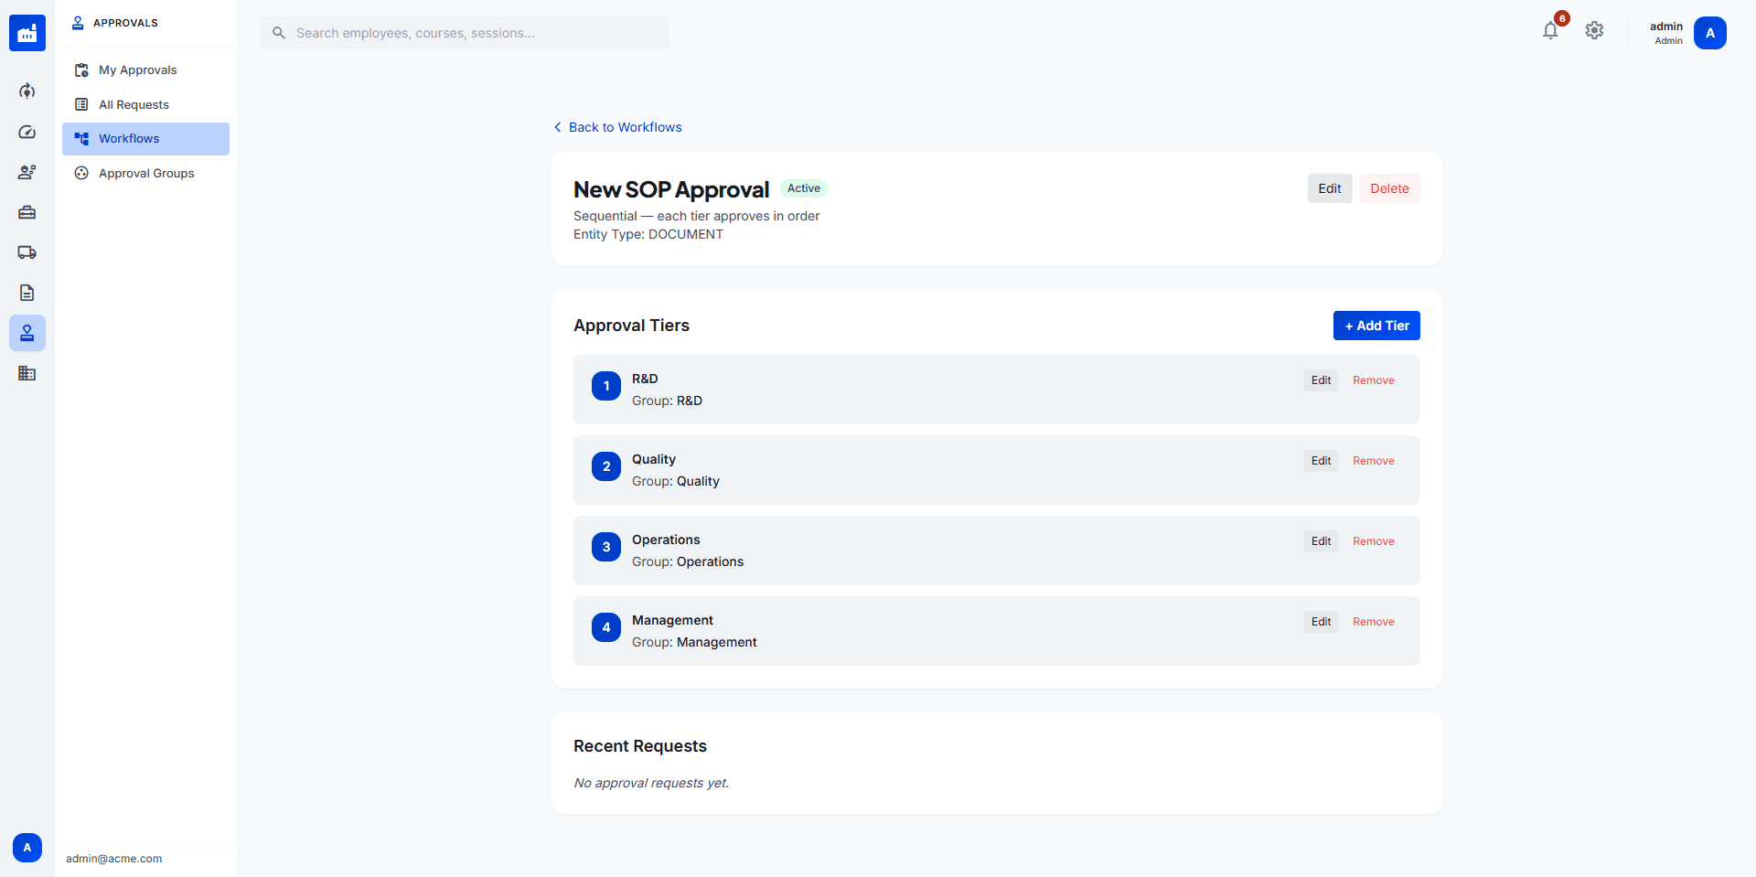Open the delivery truck sidebar icon

coord(27,252)
